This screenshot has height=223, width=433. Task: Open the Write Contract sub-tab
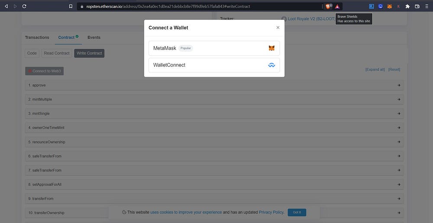(x=89, y=53)
